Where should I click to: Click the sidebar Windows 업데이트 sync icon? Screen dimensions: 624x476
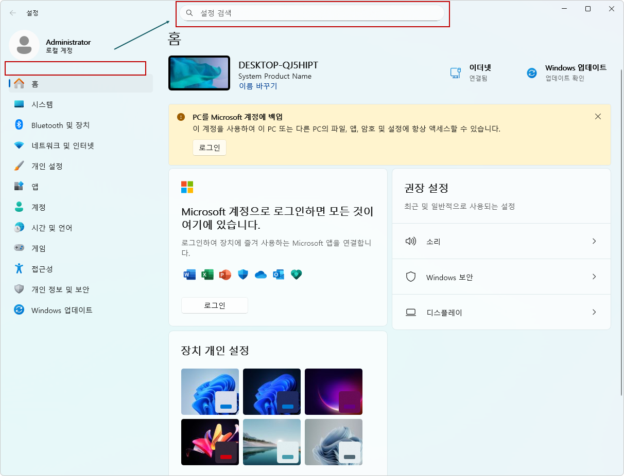coord(19,310)
